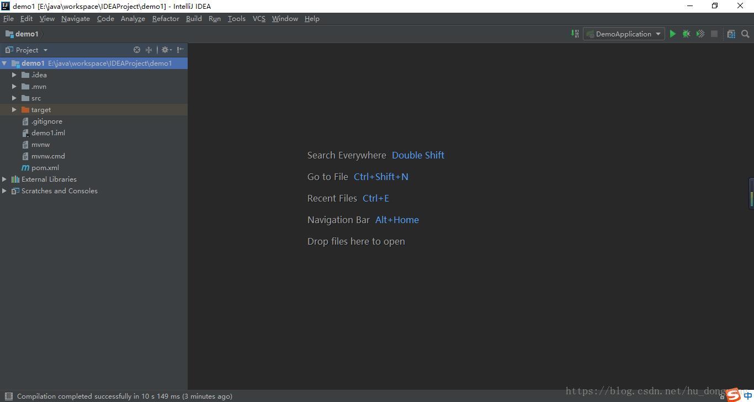Click the tool window toggle at bottom-left corner

point(8,396)
